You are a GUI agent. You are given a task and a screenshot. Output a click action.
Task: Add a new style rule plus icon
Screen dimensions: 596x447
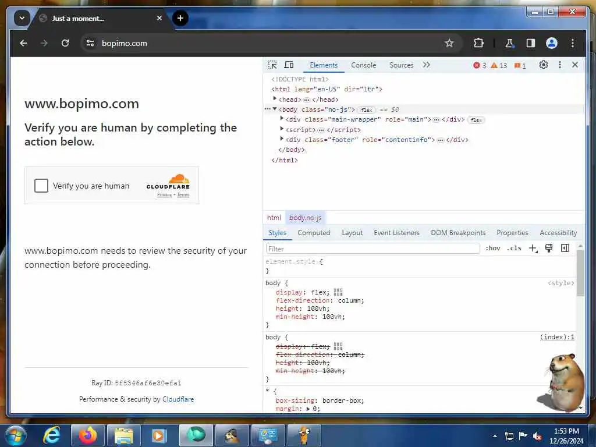point(533,248)
